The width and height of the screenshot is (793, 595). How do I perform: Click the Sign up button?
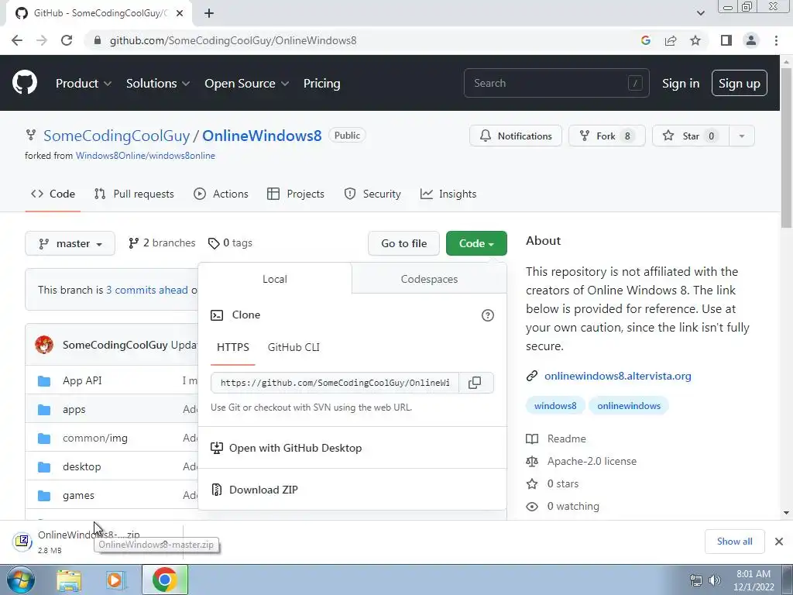tap(739, 84)
